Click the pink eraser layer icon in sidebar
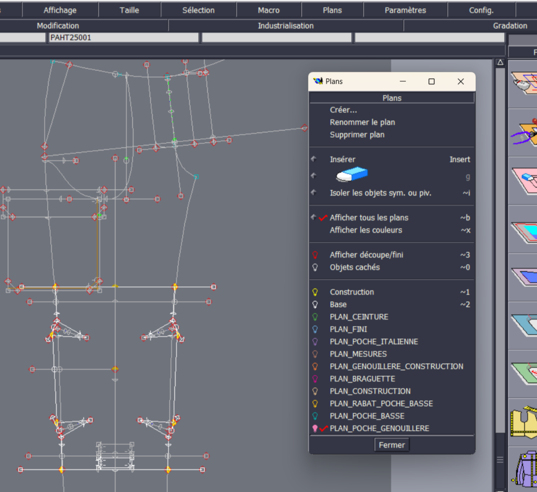Screen dimensions: 537x492 tap(524, 180)
